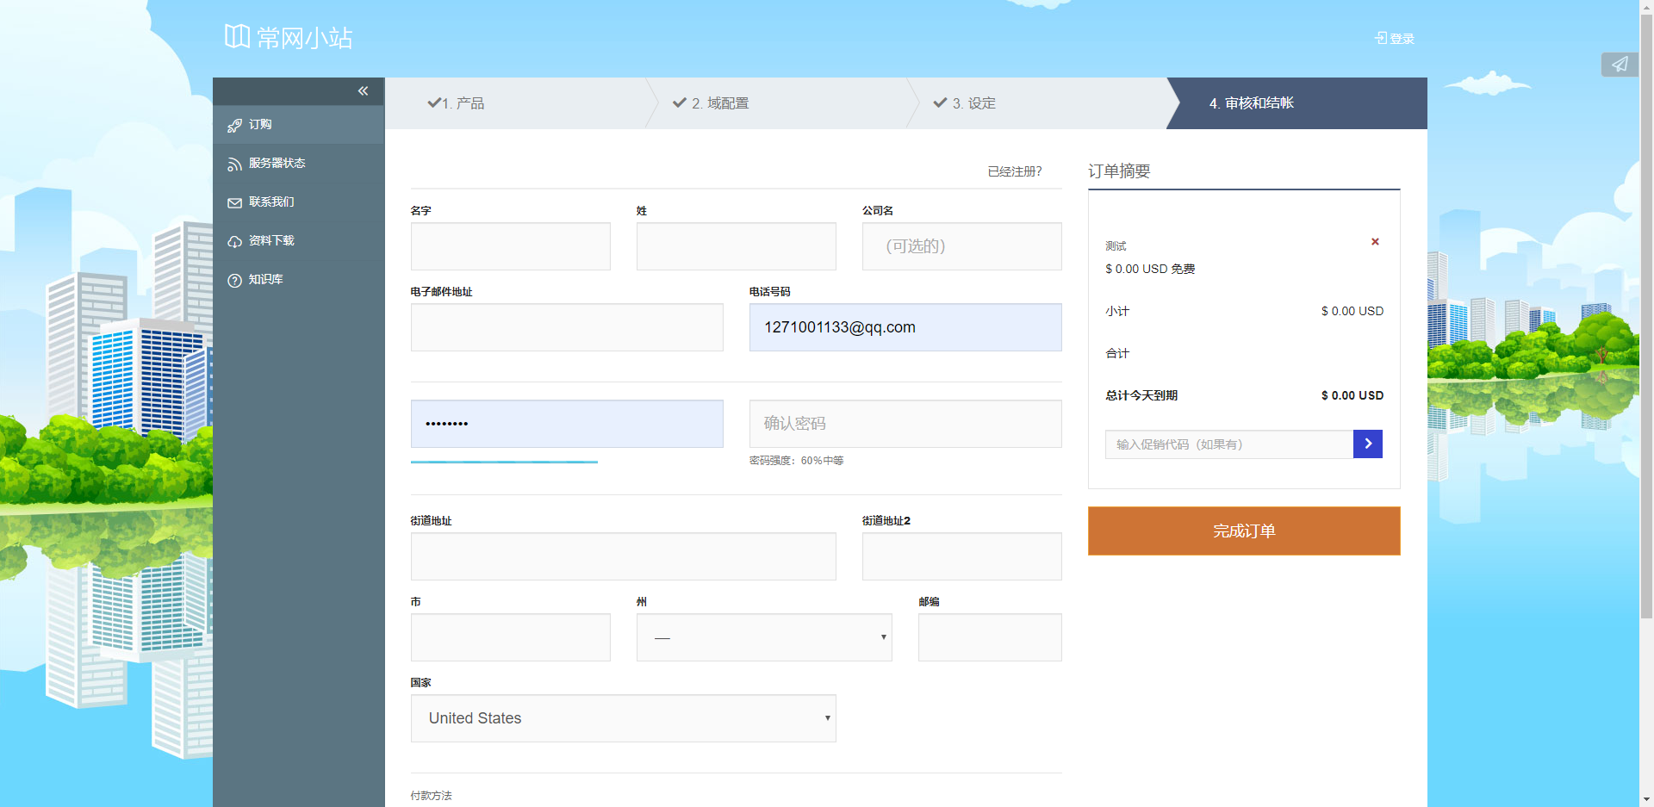The image size is (1654, 807).
Task: Click the 常网小站 logo icon
Action: [235, 36]
